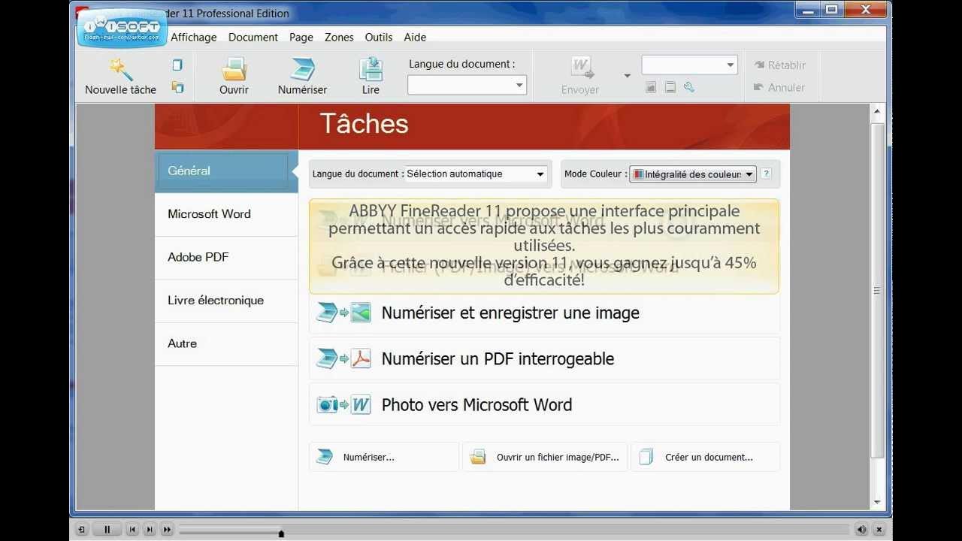Click camera-to-Word icon of Photo vers Microsoft Word

pos(343,404)
